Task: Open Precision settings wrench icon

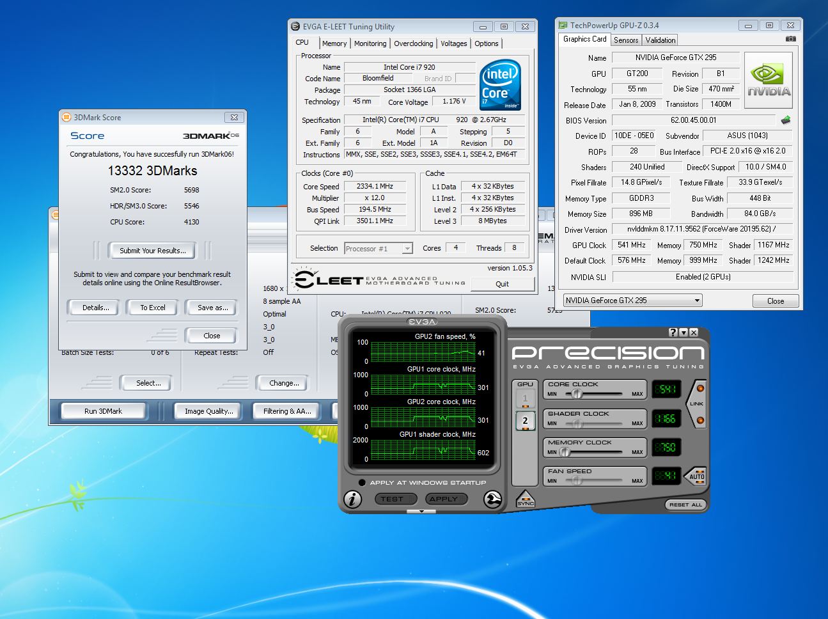Action: 493,499
